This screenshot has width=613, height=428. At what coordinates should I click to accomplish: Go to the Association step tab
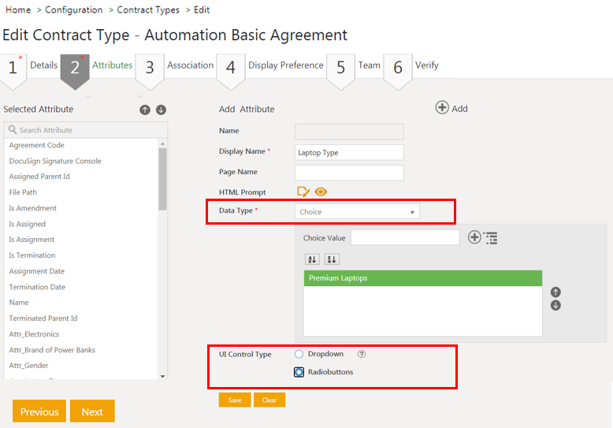pos(190,65)
